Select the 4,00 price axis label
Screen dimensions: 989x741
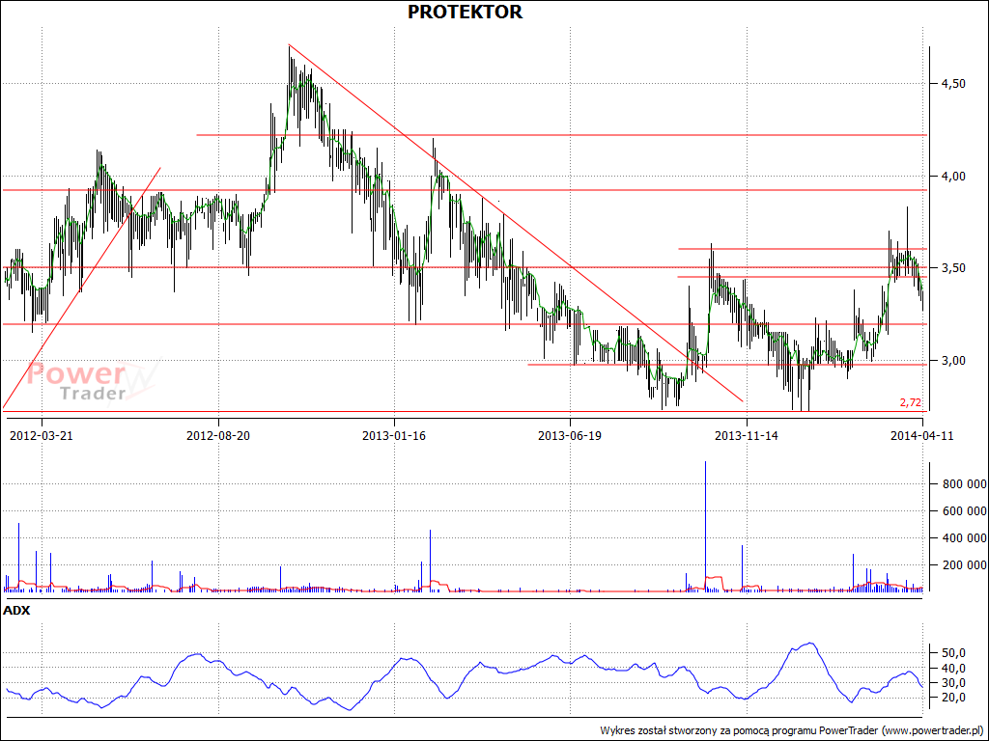point(952,177)
